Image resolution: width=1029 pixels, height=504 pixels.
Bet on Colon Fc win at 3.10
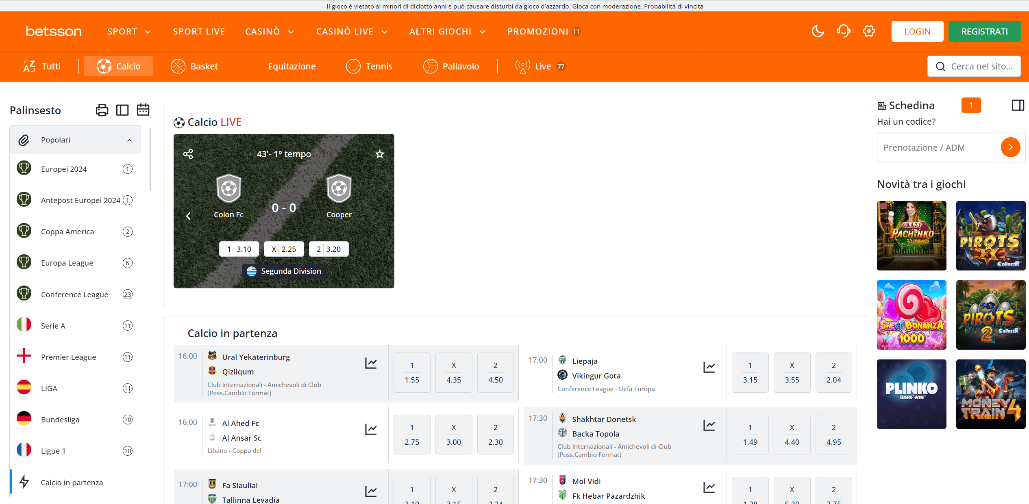pyautogui.click(x=239, y=249)
